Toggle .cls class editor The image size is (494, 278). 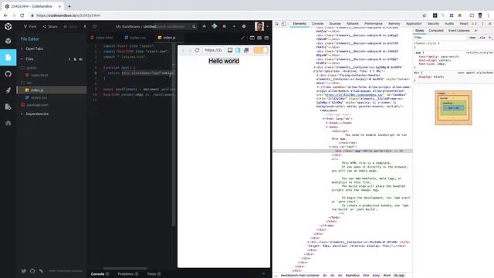(482, 38)
